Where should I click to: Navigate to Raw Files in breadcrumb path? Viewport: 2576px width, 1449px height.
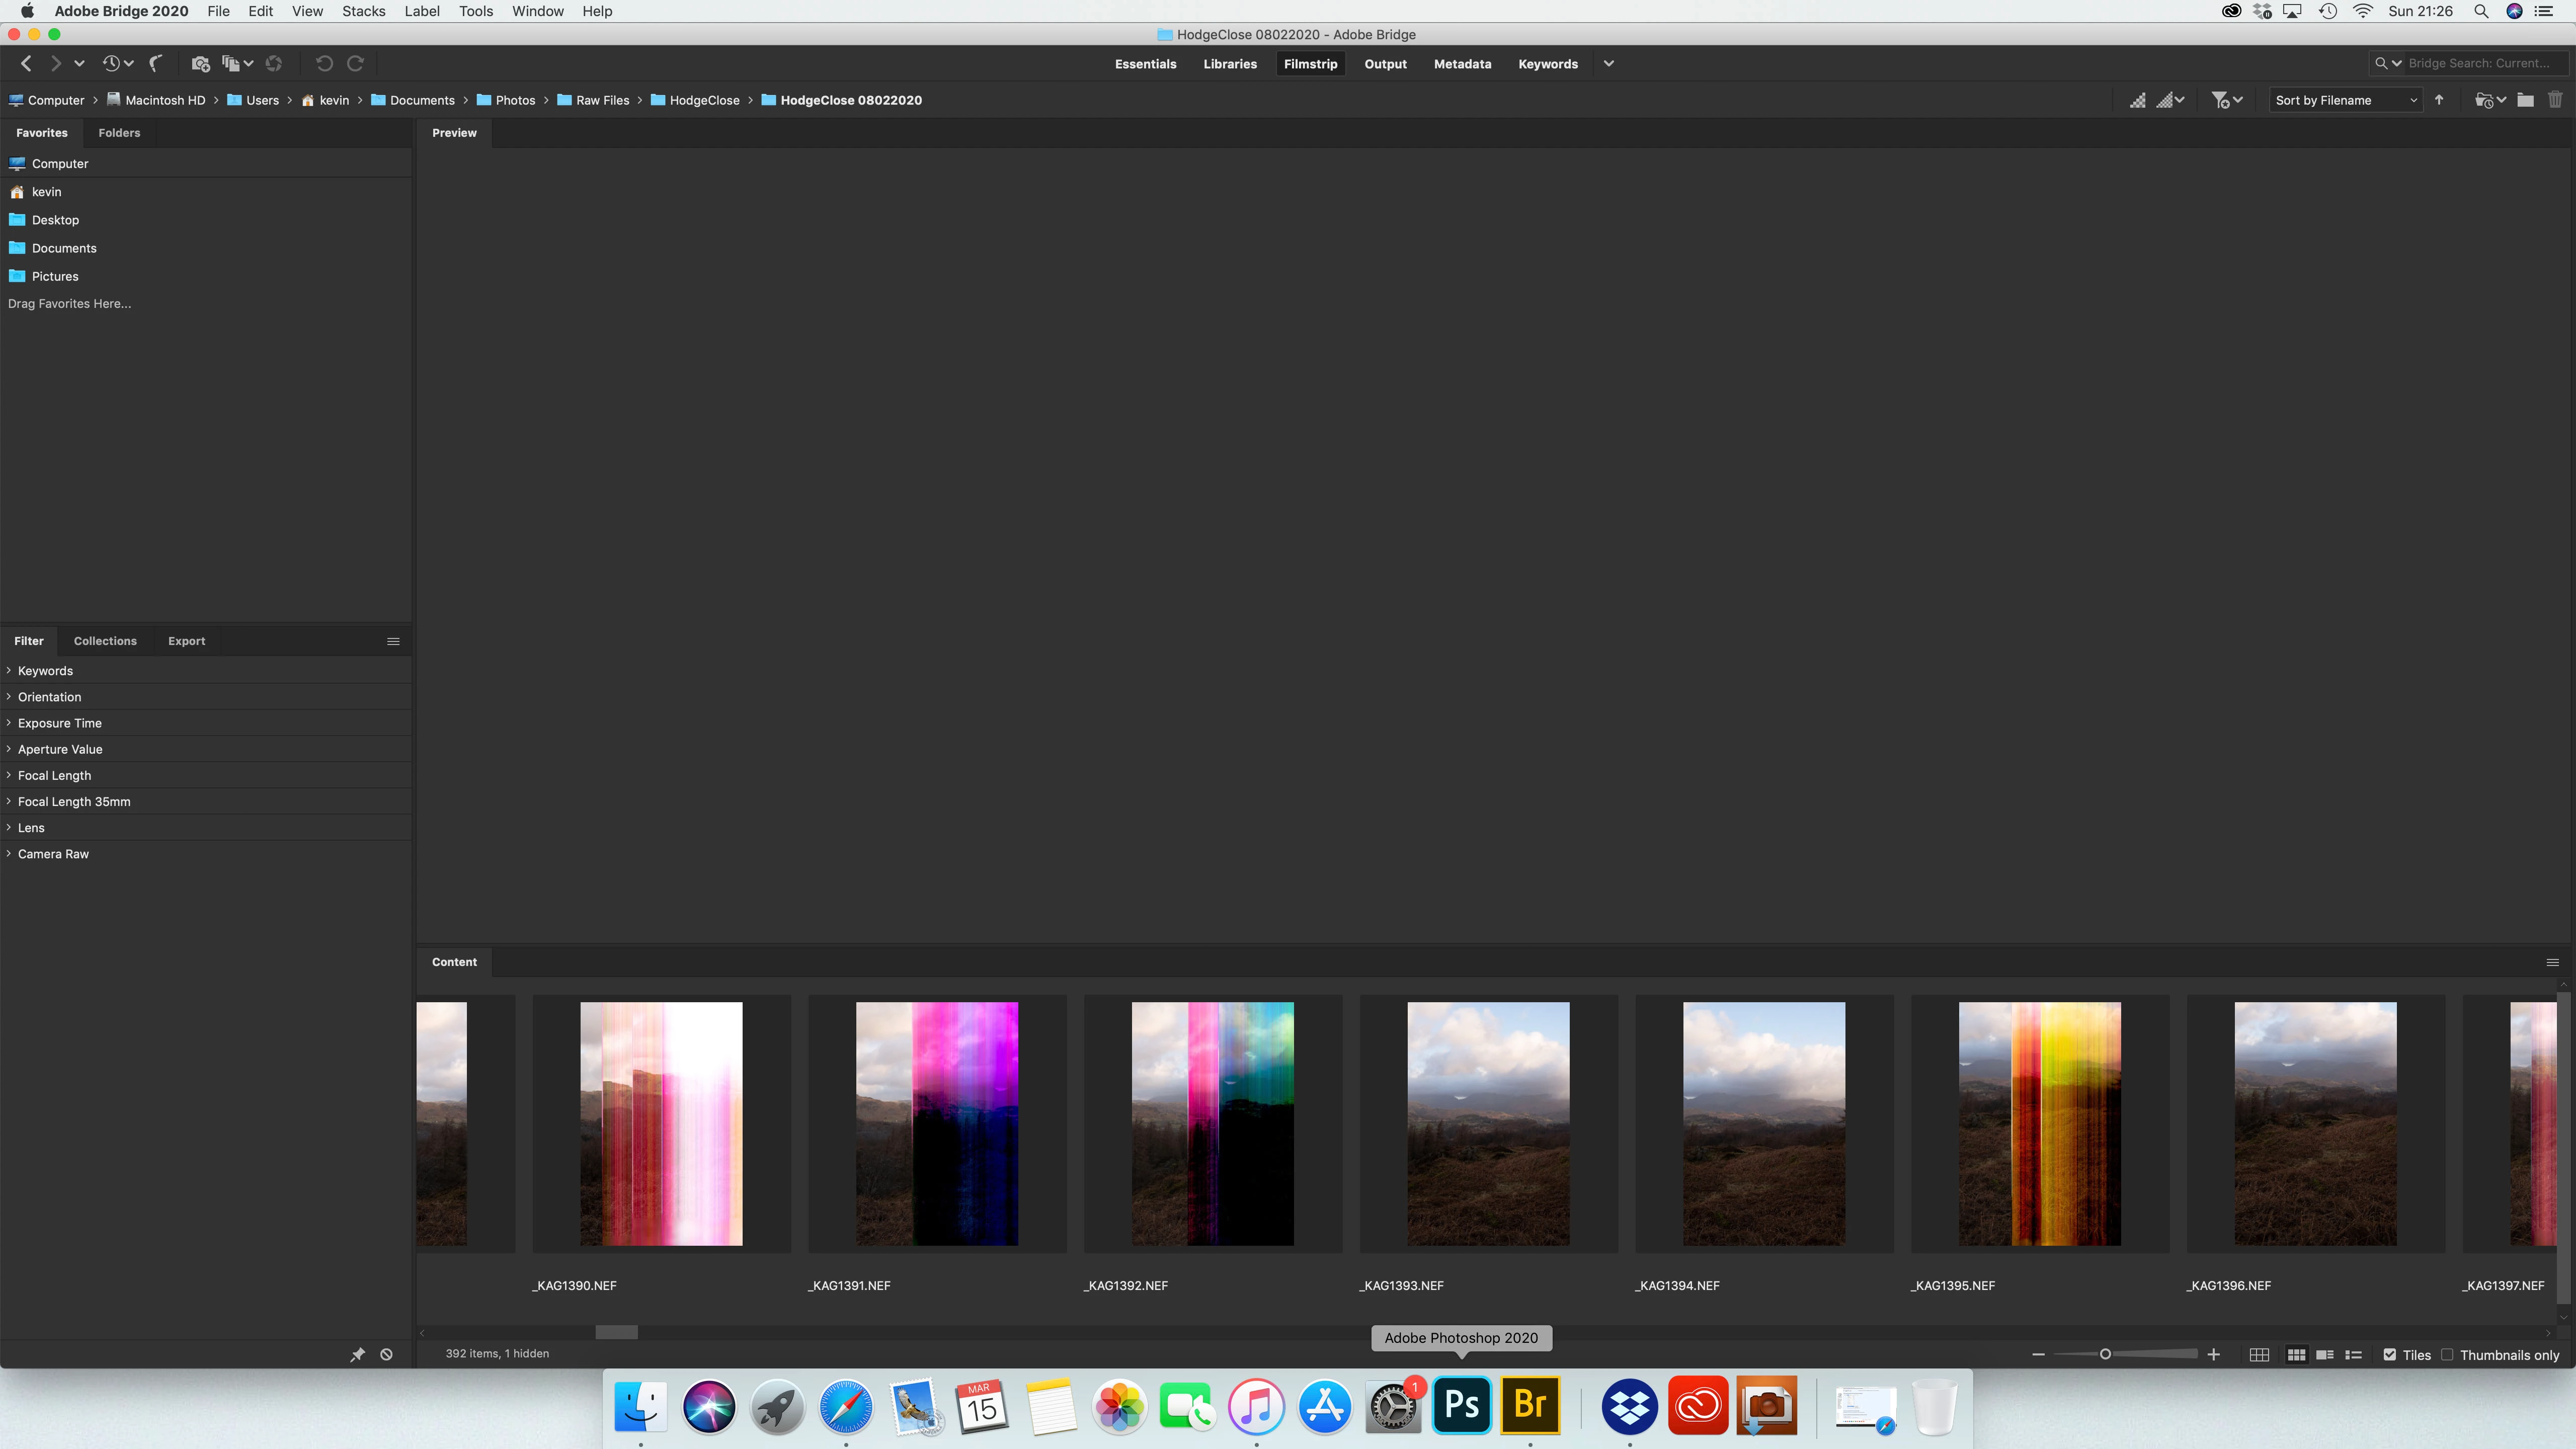tap(602, 100)
